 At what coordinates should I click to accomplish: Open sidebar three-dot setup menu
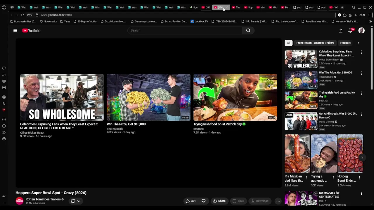click(x=4, y=202)
